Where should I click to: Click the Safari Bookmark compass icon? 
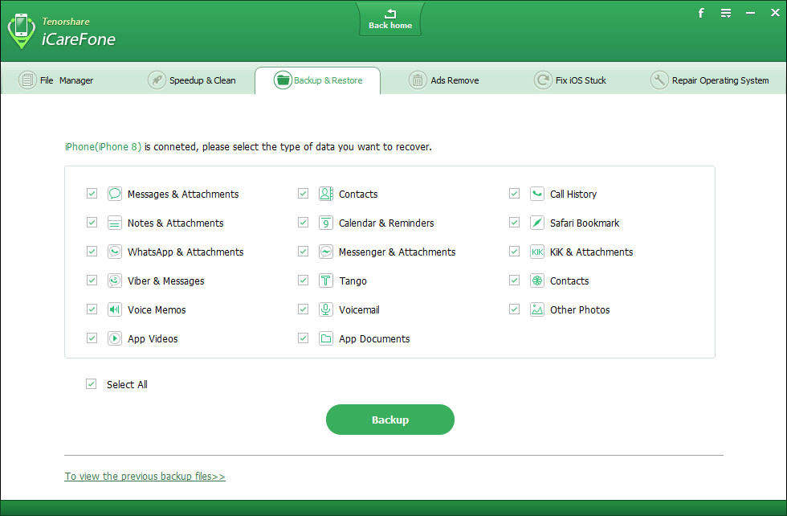click(537, 223)
